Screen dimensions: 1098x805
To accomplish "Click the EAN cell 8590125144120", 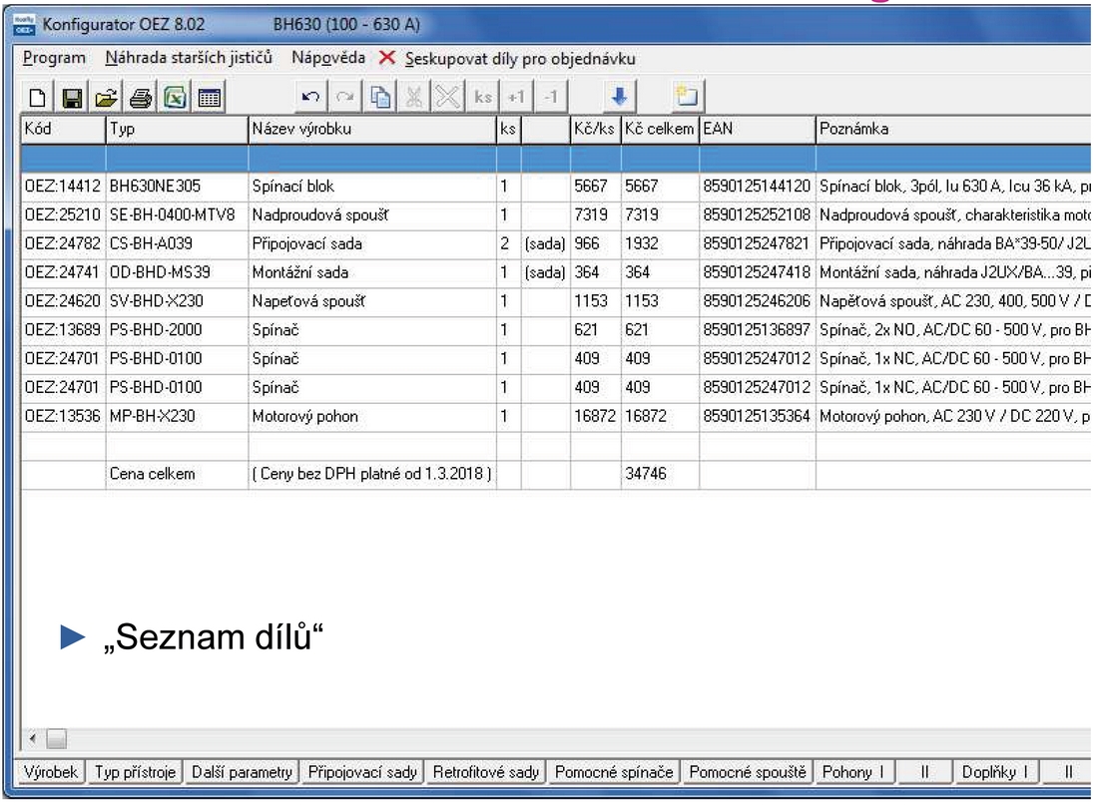I will click(758, 187).
